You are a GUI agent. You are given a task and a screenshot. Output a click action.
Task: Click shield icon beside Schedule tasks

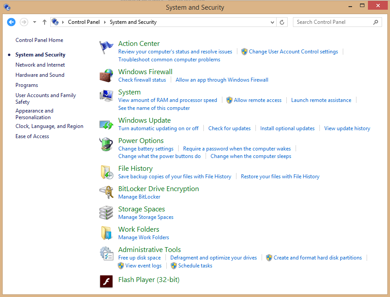pyautogui.click(x=174, y=266)
